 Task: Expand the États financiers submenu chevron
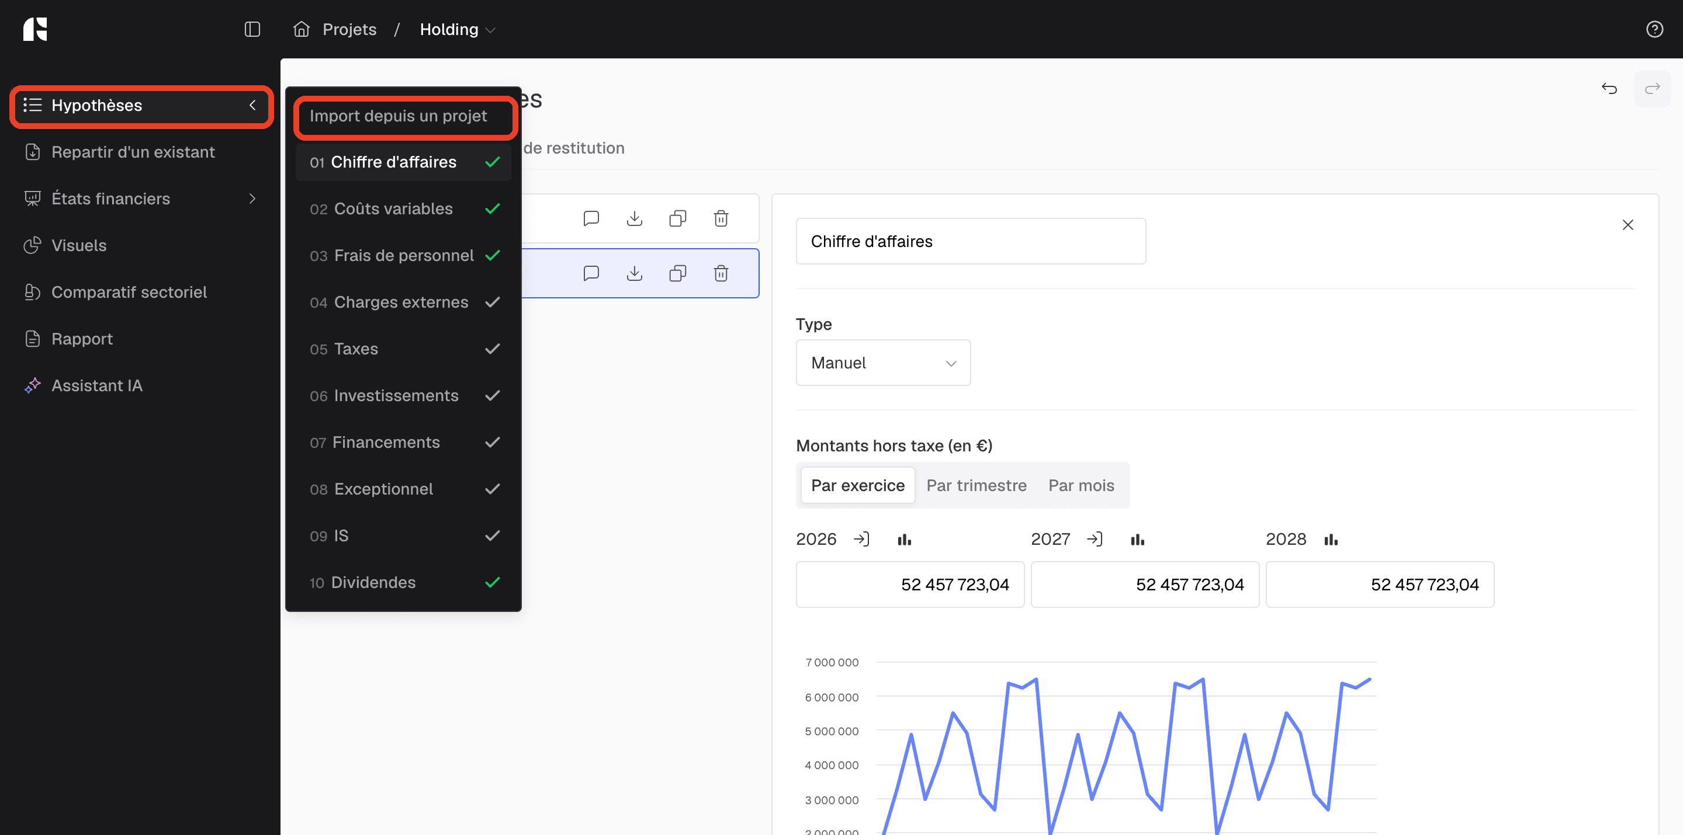252,199
